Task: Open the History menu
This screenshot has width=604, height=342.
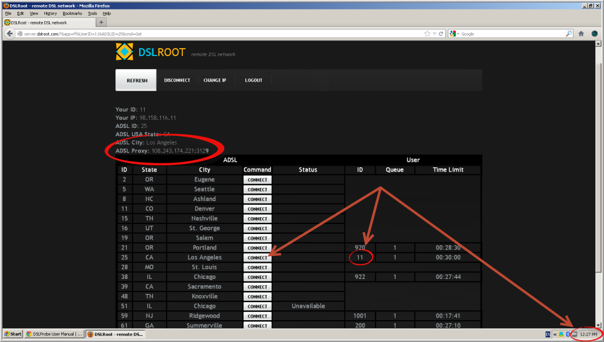Action: coord(50,14)
